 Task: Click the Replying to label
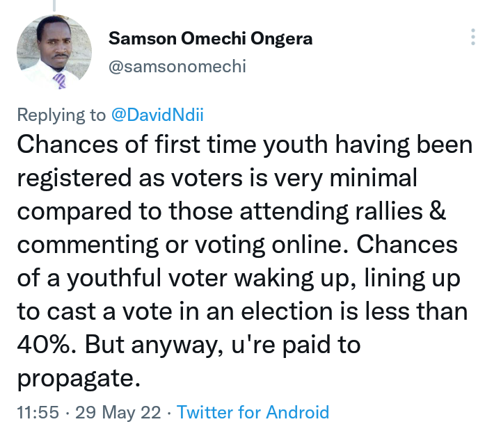tap(61, 115)
